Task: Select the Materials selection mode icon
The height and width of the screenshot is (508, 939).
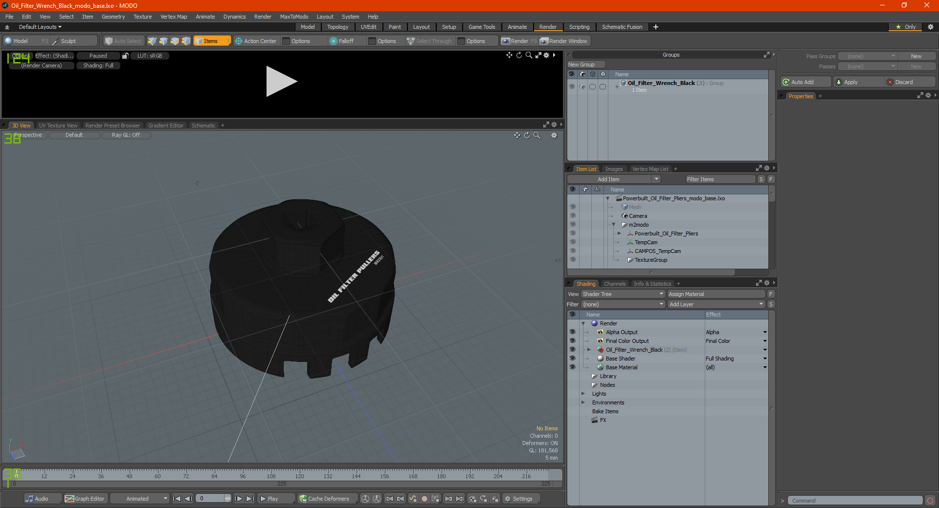Action: pyautogui.click(x=186, y=41)
